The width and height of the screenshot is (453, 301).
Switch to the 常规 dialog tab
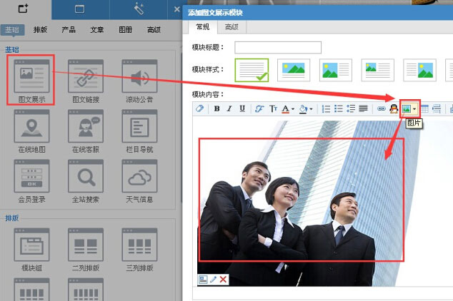(x=202, y=27)
